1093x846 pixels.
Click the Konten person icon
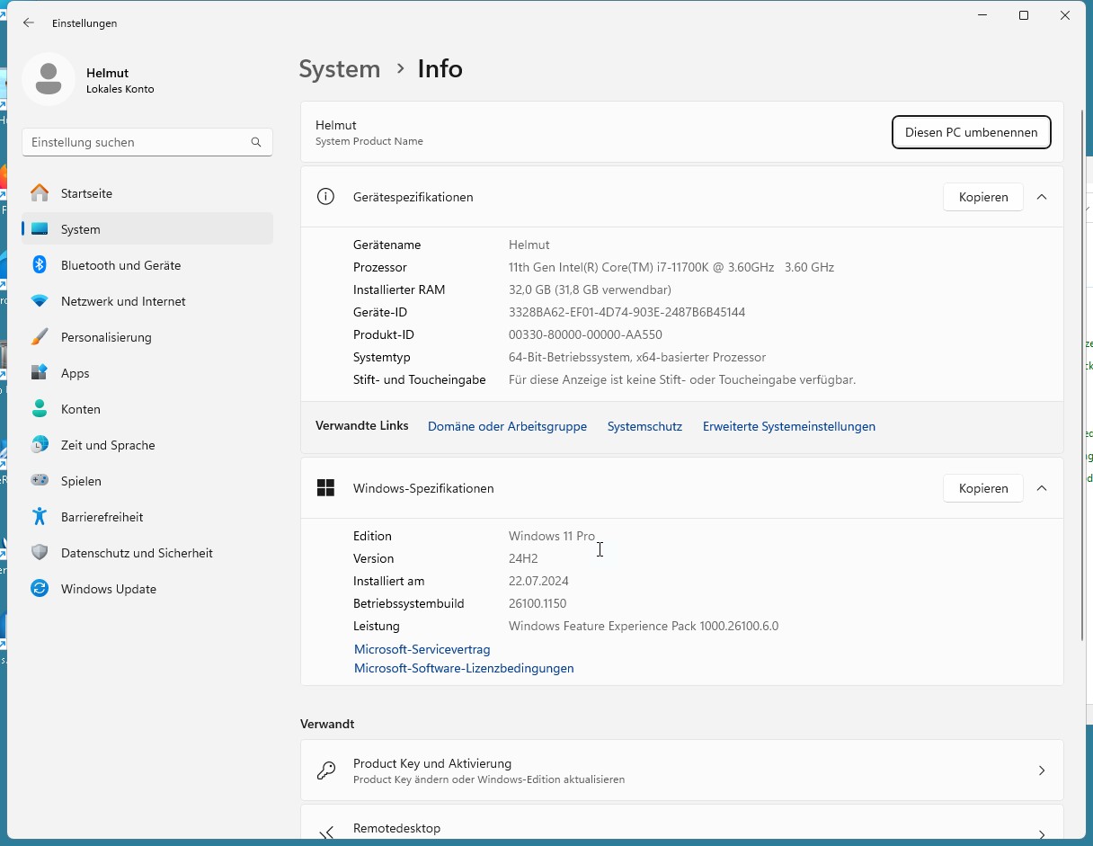[x=40, y=409]
